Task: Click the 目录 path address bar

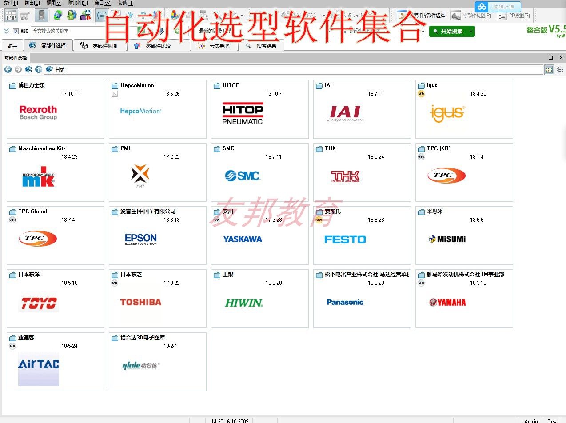Action: pos(294,69)
